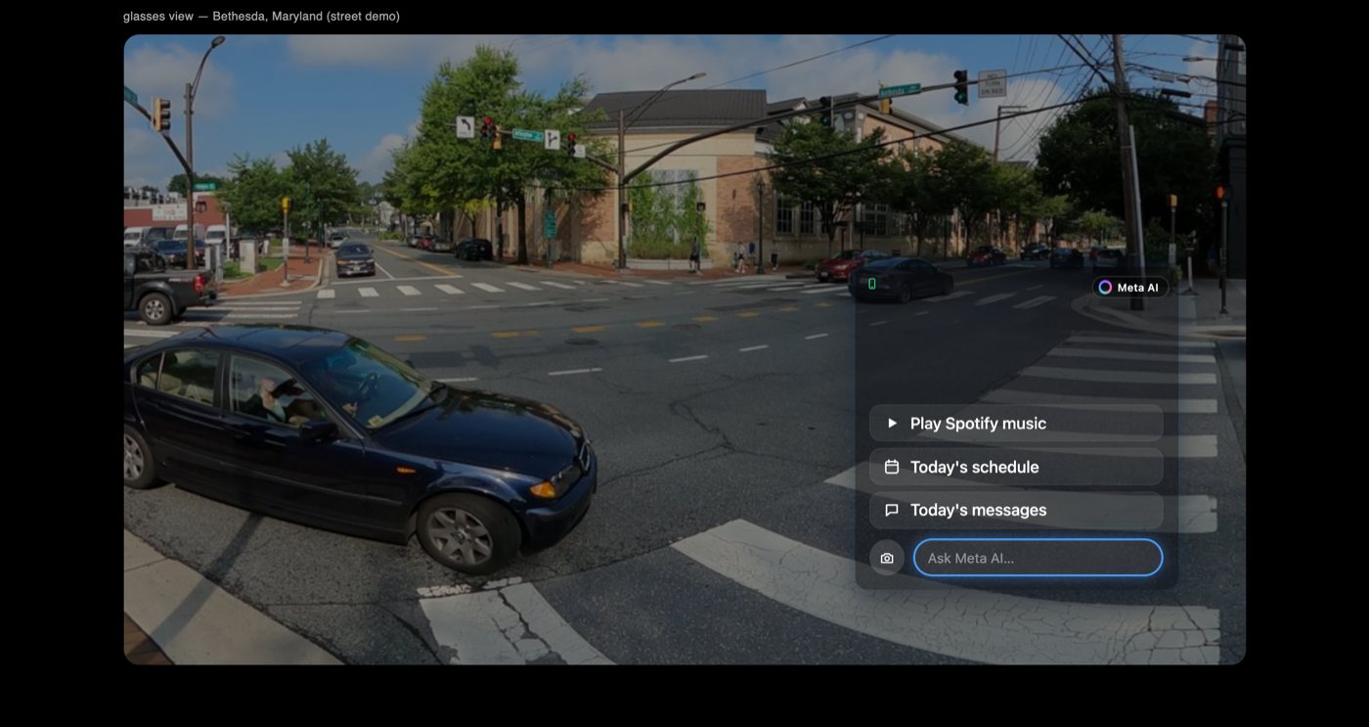Click the Meta AI badge

coord(1129,288)
